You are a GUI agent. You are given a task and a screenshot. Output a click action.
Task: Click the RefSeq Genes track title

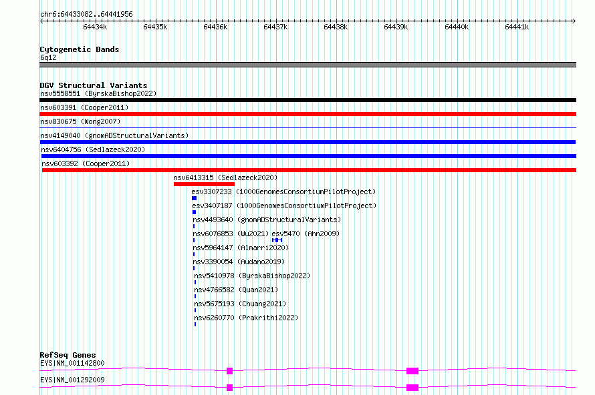(x=68, y=355)
